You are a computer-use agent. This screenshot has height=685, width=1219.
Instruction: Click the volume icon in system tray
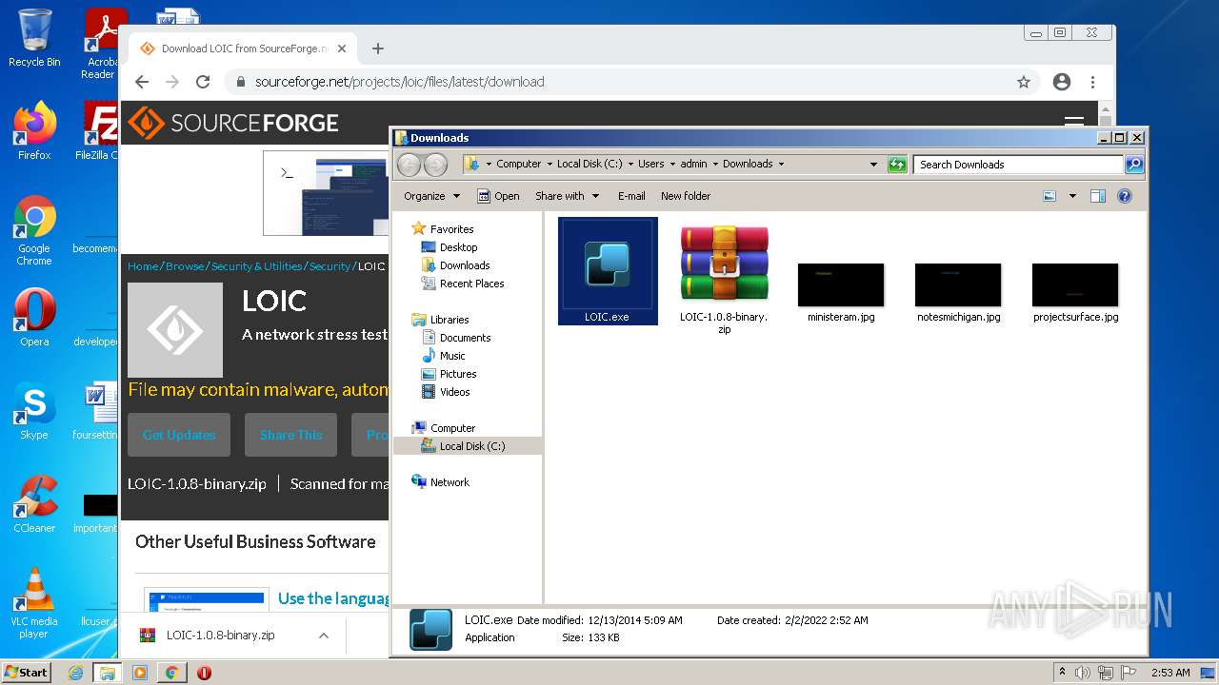click(1082, 673)
